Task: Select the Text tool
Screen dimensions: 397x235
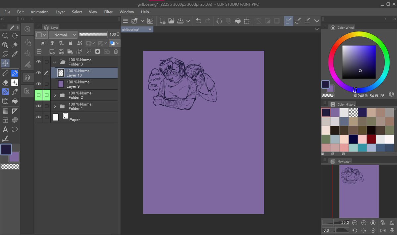Action: 5,129
